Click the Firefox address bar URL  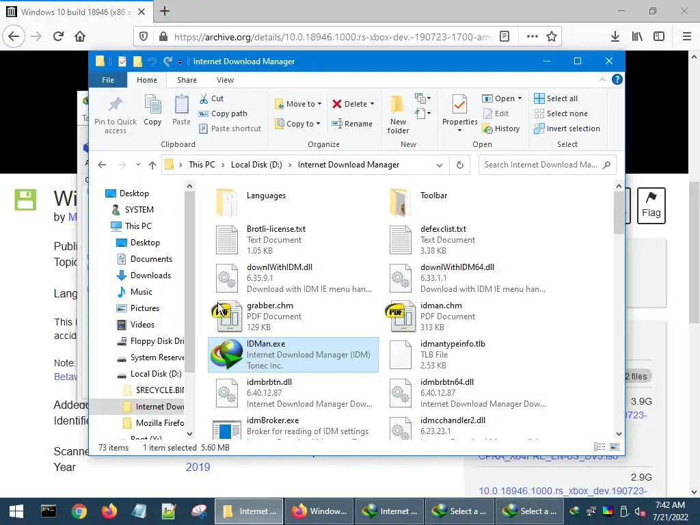[333, 37]
